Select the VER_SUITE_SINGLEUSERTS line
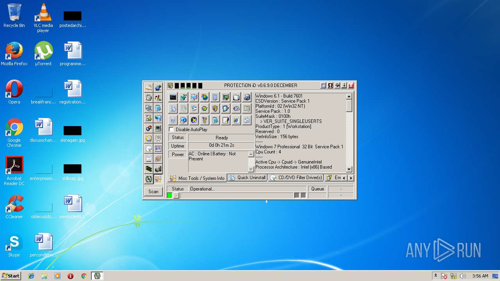Viewport: 500px width, 281px height. (x=291, y=121)
